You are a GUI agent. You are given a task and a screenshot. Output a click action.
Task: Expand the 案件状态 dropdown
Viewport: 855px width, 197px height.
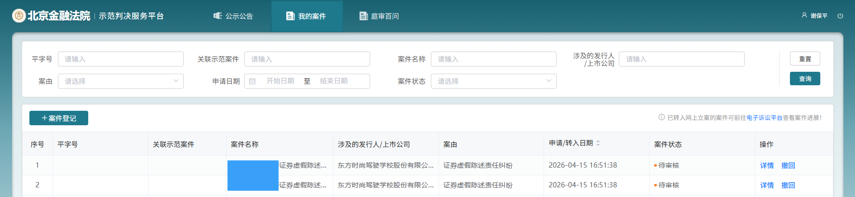pyautogui.click(x=494, y=81)
